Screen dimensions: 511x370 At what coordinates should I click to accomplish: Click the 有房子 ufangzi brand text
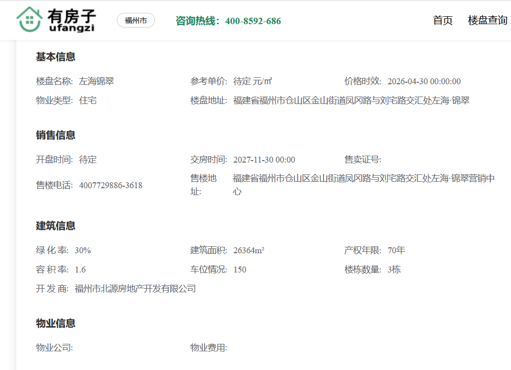point(72,21)
